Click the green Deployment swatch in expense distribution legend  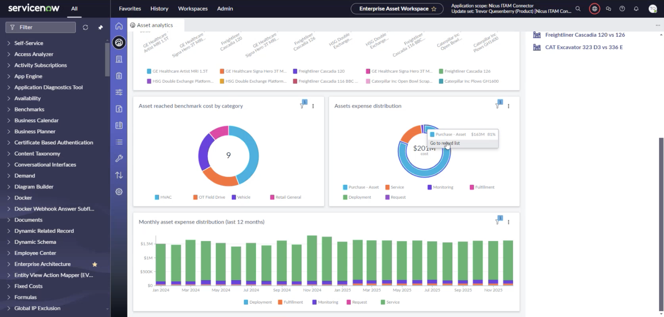coord(345,197)
